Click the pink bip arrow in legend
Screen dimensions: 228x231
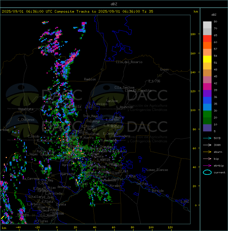pyautogui.click(x=207, y=159)
